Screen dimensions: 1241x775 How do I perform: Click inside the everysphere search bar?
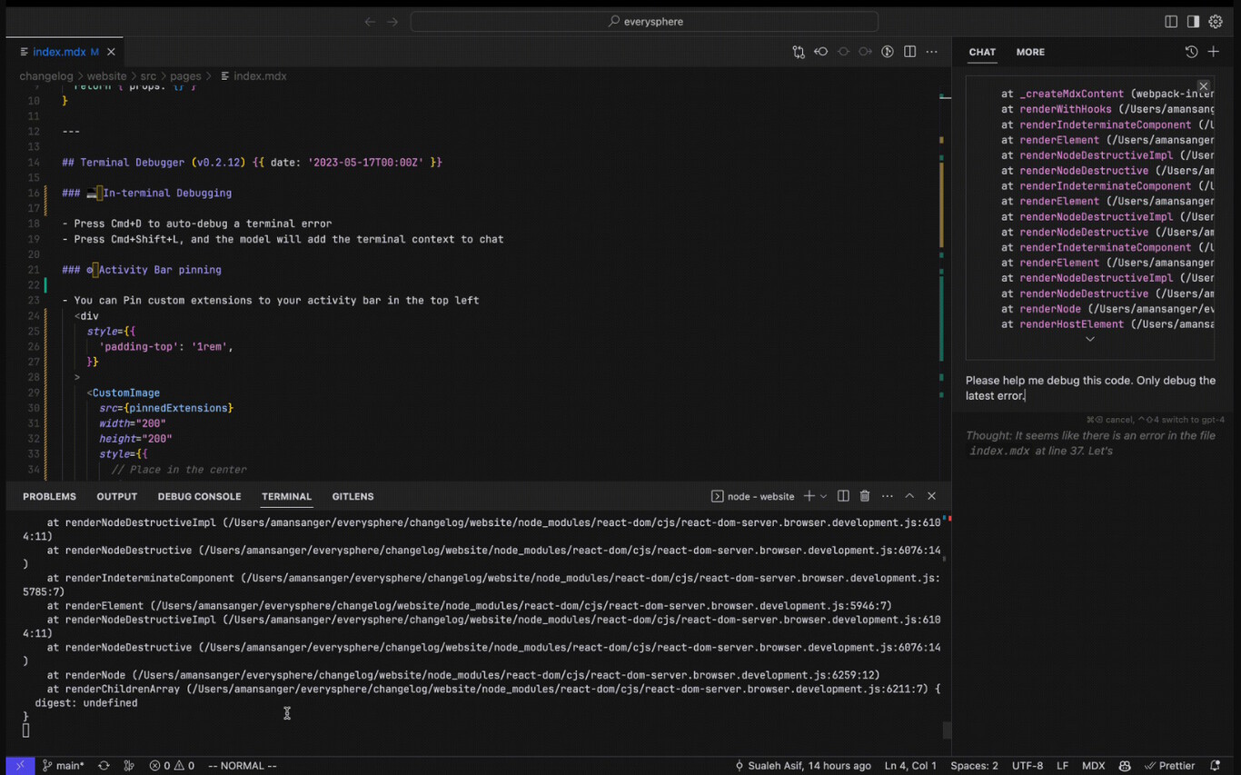tap(644, 21)
